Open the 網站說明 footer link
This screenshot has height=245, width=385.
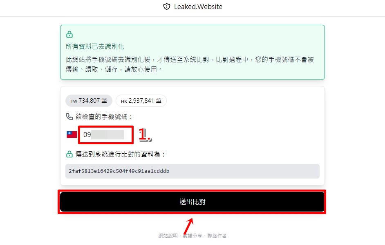coord(168,236)
